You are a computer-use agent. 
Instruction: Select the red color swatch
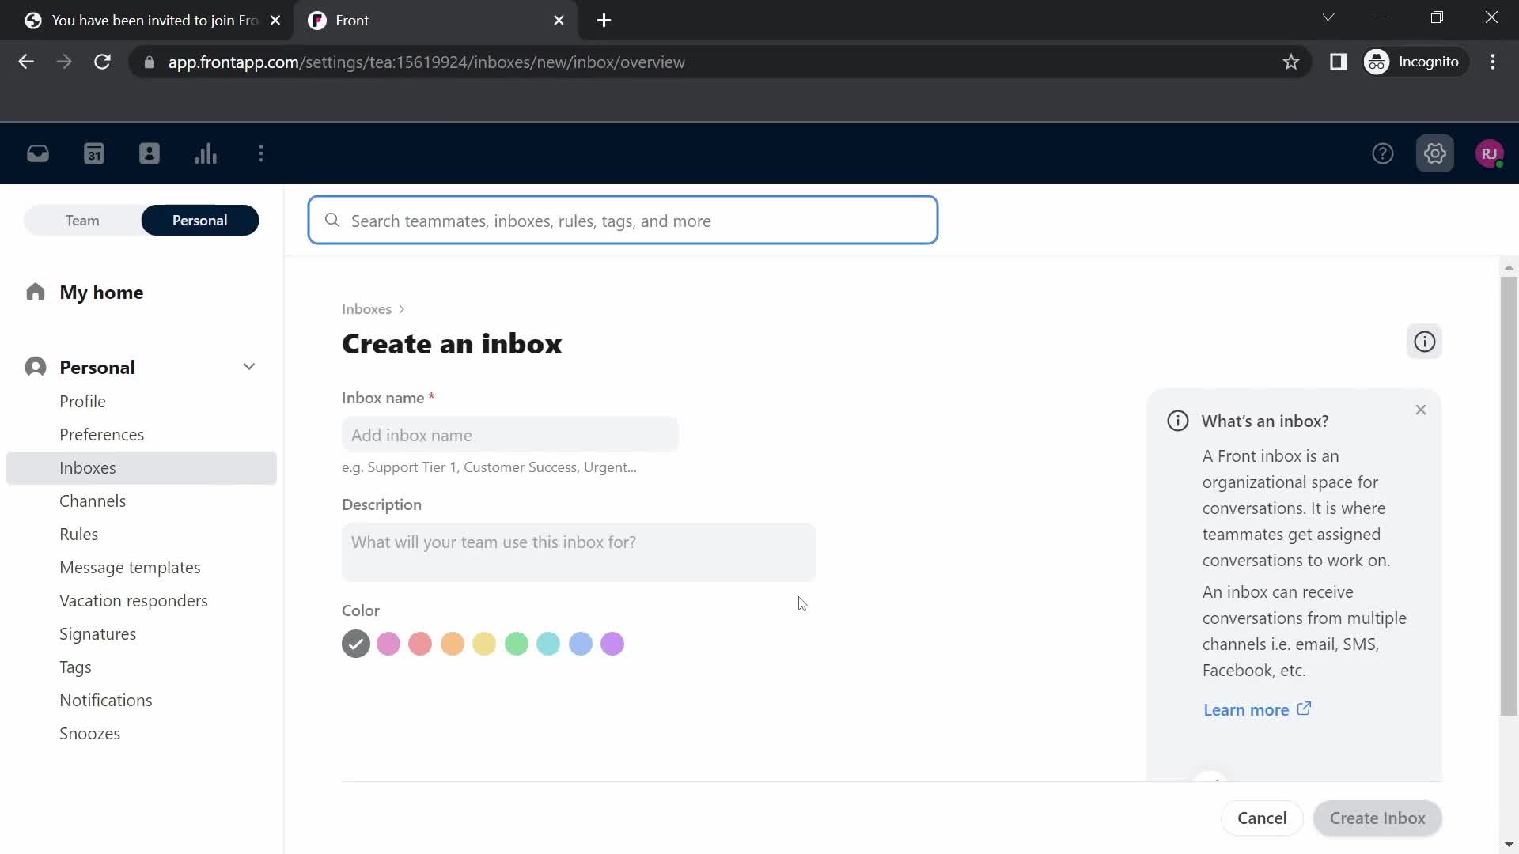[x=420, y=644]
